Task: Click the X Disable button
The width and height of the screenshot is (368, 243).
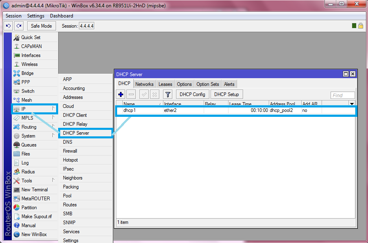Action: click(155, 94)
